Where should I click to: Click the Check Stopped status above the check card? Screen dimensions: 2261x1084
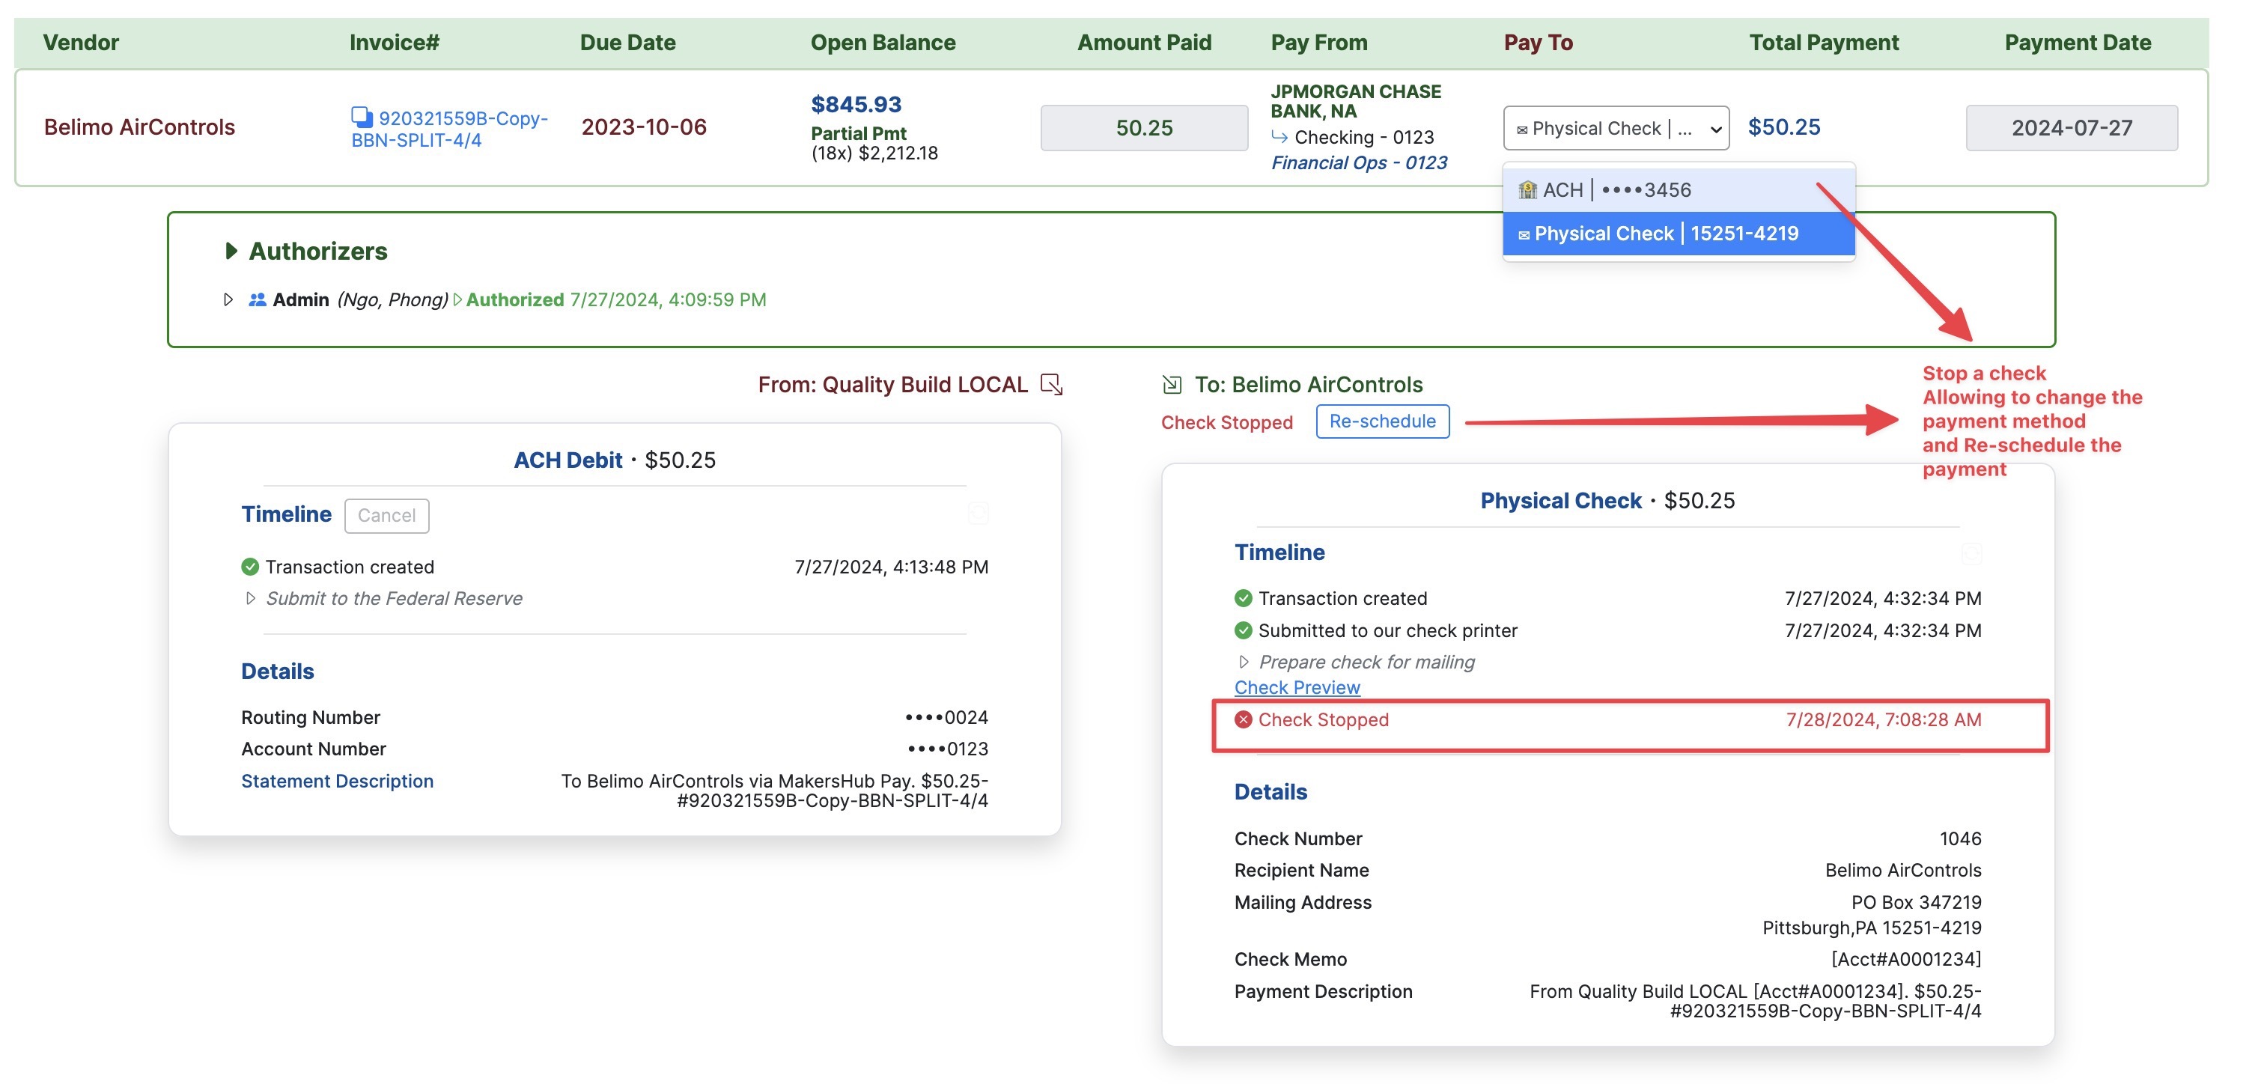(x=1226, y=423)
